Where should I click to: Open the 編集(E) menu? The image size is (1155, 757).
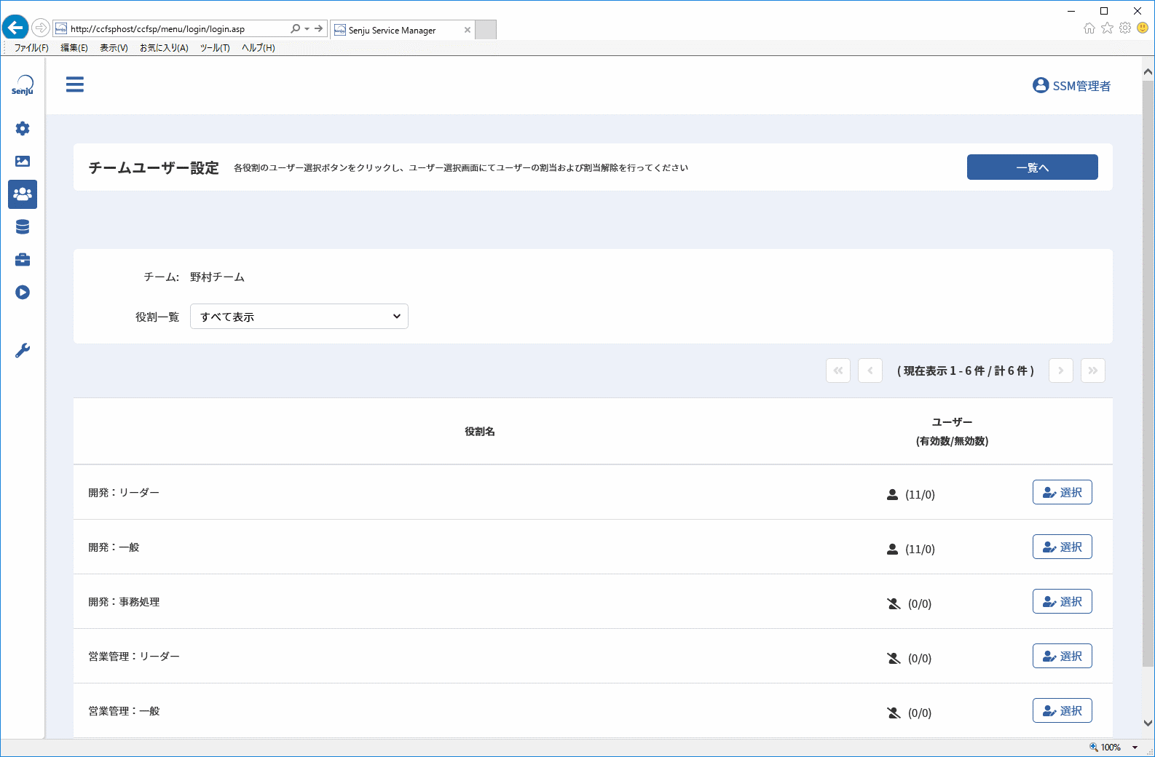[74, 48]
